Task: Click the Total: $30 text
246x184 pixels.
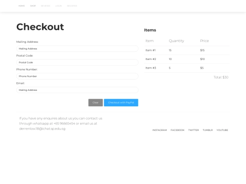Action: pyautogui.click(x=221, y=77)
